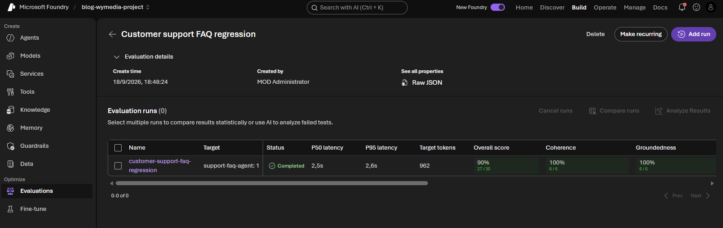Check the customer-support-faq-regression row checkbox

click(118, 166)
